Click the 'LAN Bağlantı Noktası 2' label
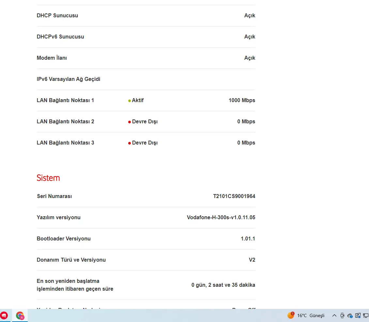The image size is (369, 322). 66,121
